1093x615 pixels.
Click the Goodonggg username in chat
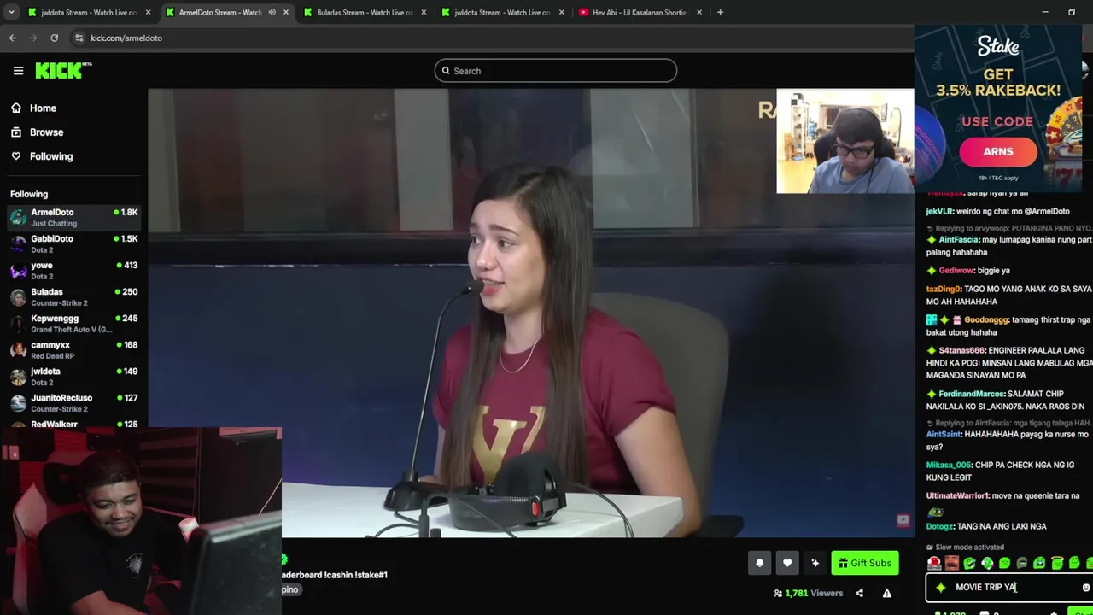coord(986,319)
